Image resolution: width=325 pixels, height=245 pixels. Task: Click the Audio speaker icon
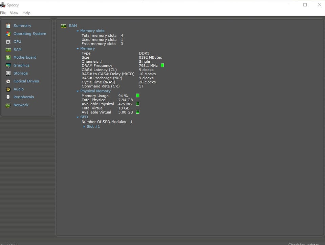pos(8,89)
